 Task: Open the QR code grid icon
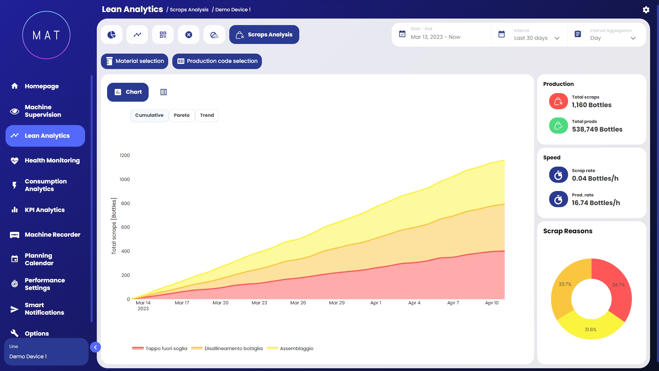point(163,35)
